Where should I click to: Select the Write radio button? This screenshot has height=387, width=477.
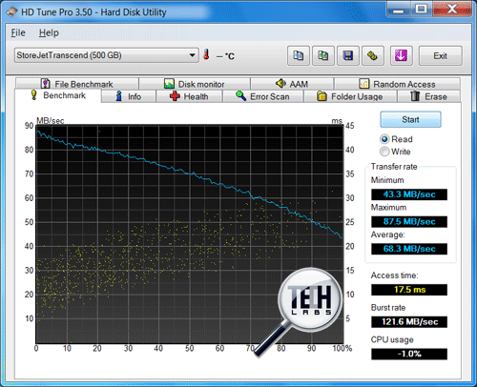pos(384,152)
